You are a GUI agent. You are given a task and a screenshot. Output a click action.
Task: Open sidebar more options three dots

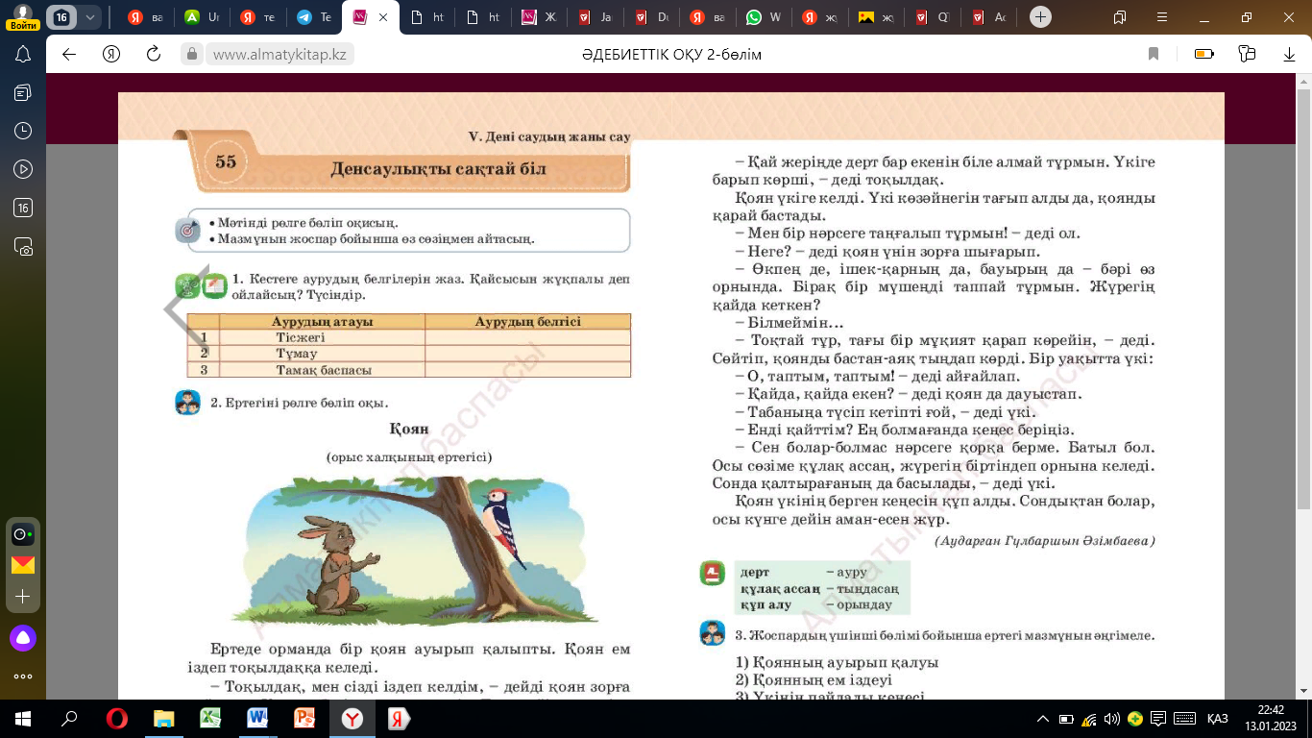(23, 676)
